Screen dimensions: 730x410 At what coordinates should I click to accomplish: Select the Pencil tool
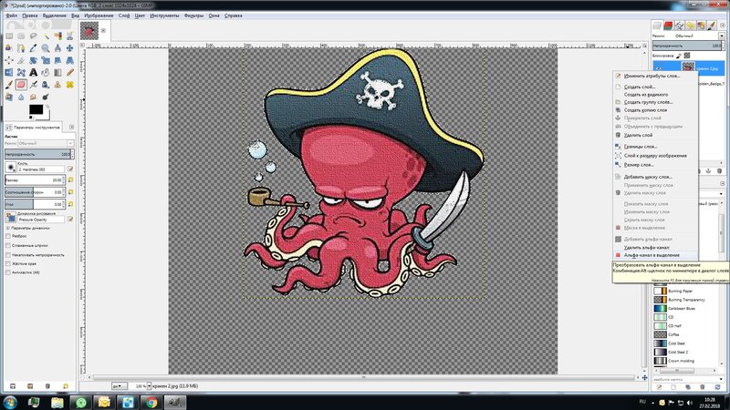[x=70, y=72]
